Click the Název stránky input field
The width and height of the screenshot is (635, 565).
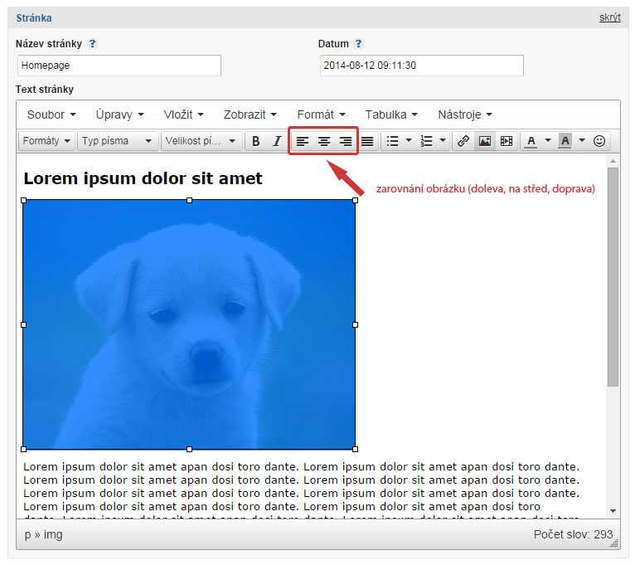pos(119,66)
